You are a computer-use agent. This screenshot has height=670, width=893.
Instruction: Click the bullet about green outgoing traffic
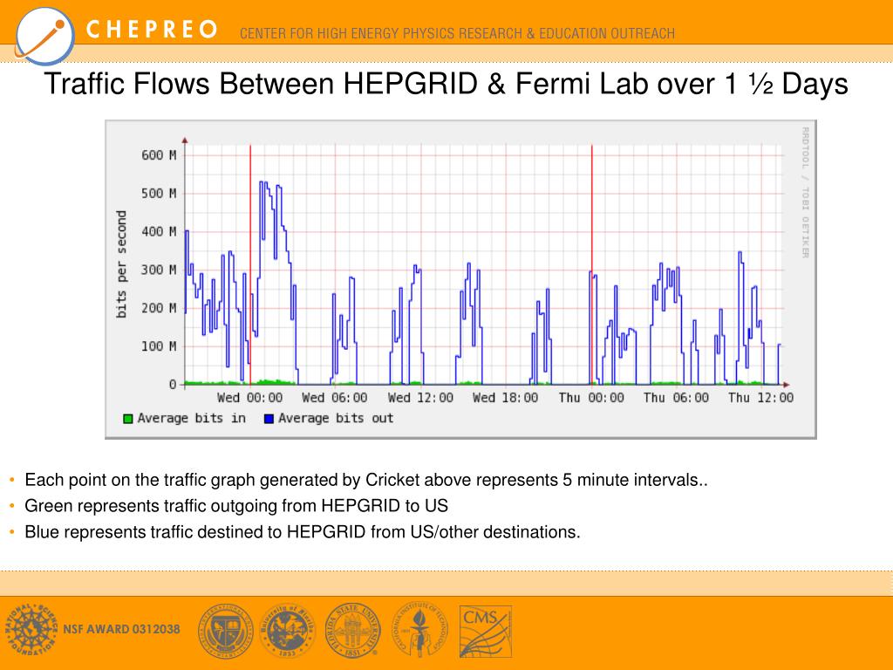pos(236,506)
